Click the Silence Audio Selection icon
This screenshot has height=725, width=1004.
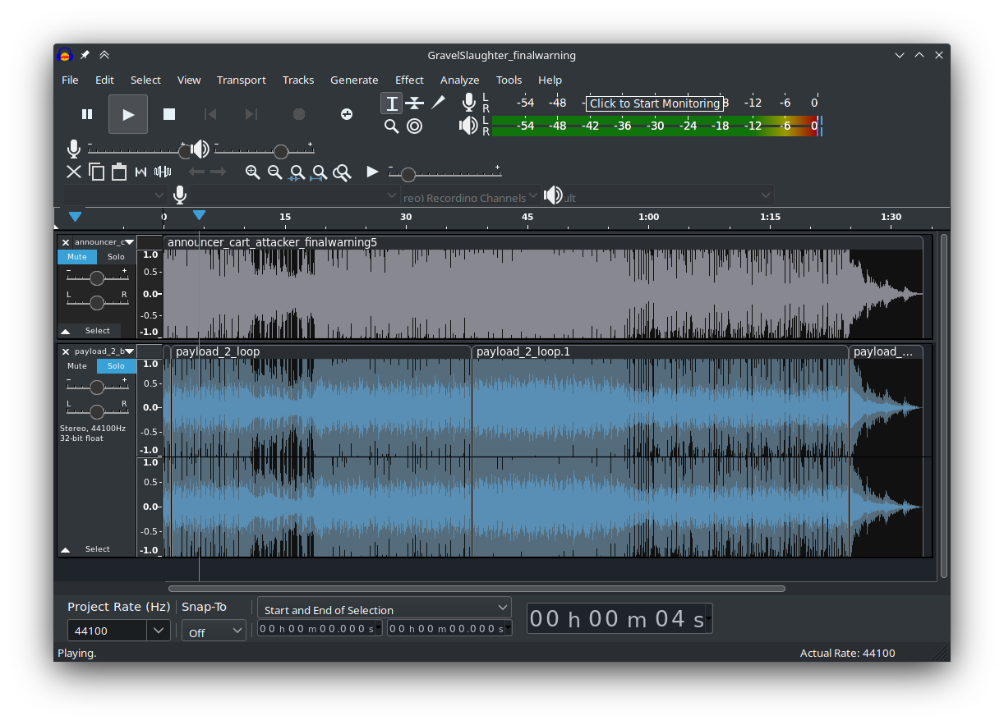click(x=162, y=172)
